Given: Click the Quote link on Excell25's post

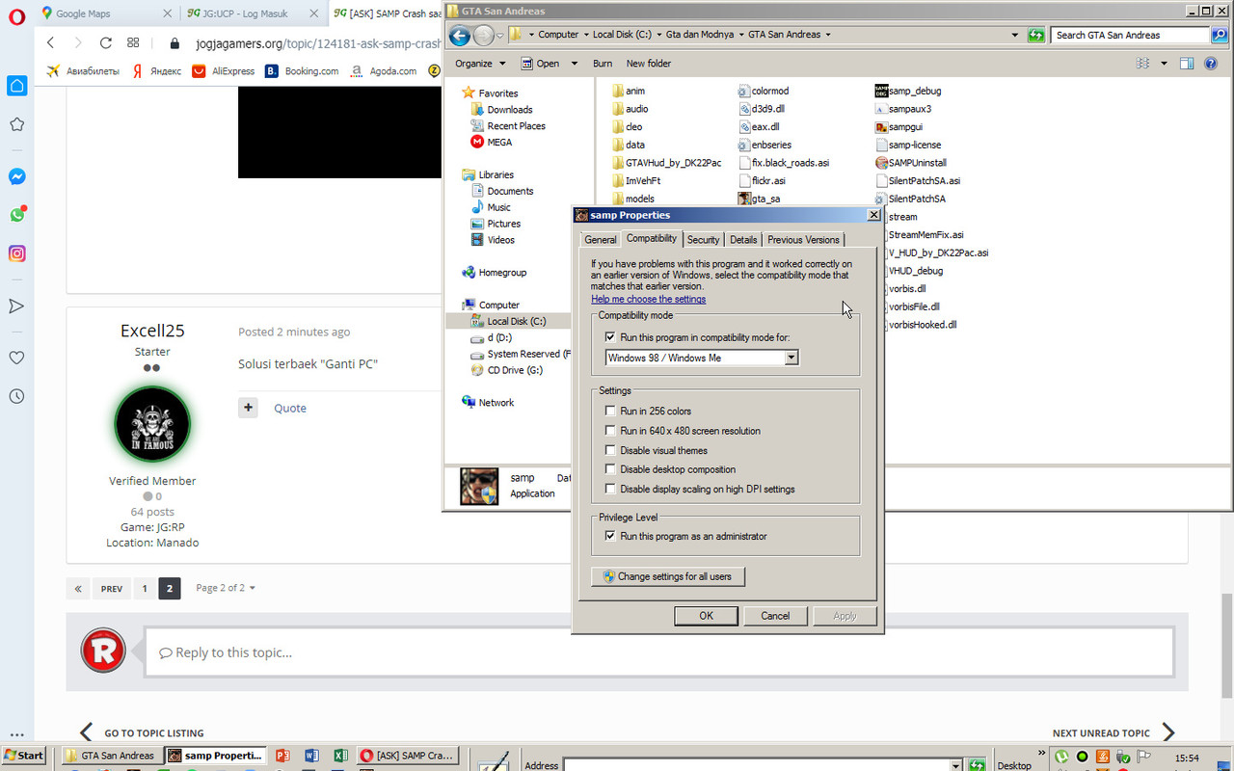Looking at the screenshot, I should 290,408.
